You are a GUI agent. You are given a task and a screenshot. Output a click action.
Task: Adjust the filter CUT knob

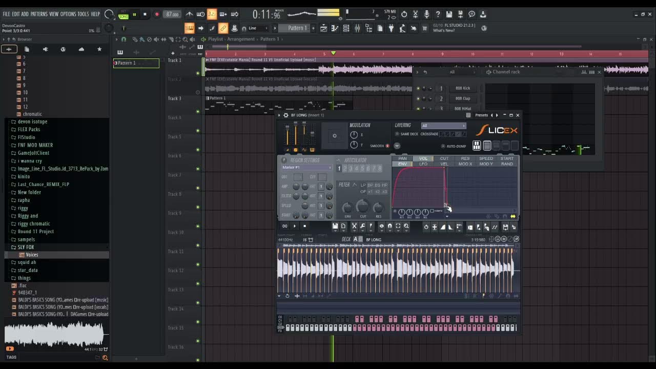[362, 206]
